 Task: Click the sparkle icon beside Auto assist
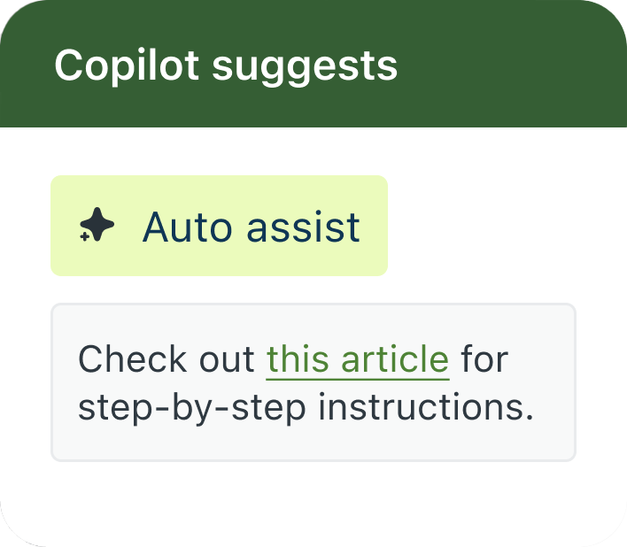pyautogui.click(x=97, y=226)
